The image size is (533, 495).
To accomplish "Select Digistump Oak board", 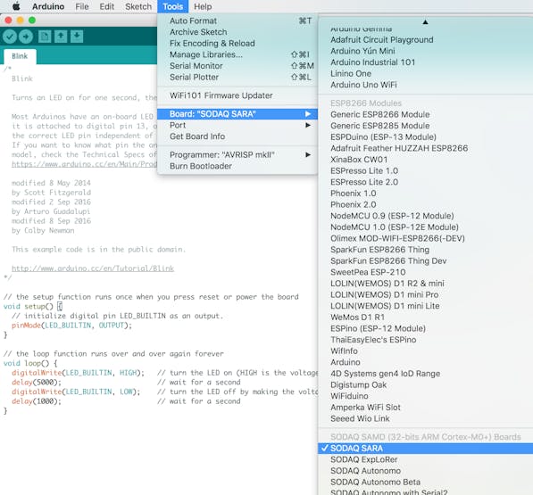I will coord(426,384).
